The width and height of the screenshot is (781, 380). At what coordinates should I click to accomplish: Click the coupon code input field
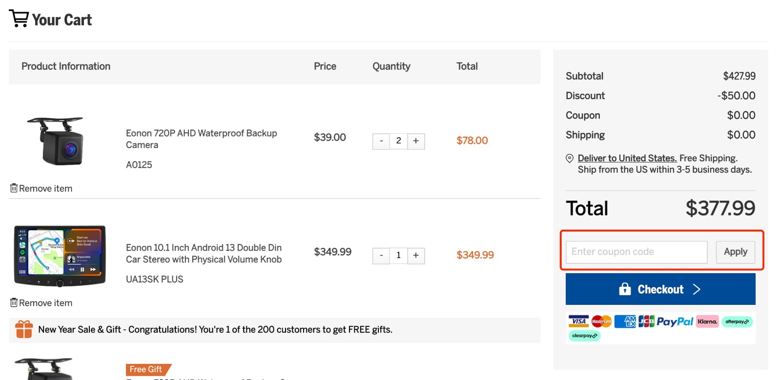point(636,252)
